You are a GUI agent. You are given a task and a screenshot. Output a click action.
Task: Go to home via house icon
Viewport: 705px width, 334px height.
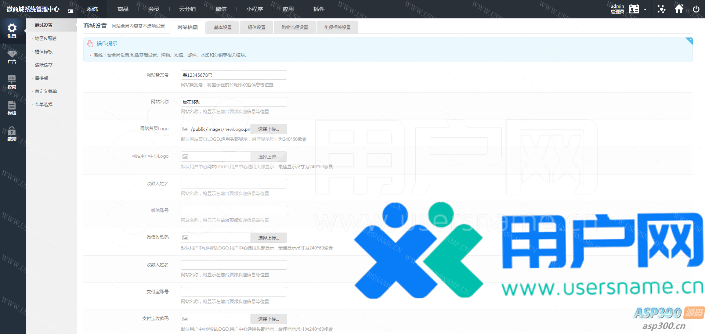tap(679, 9)
